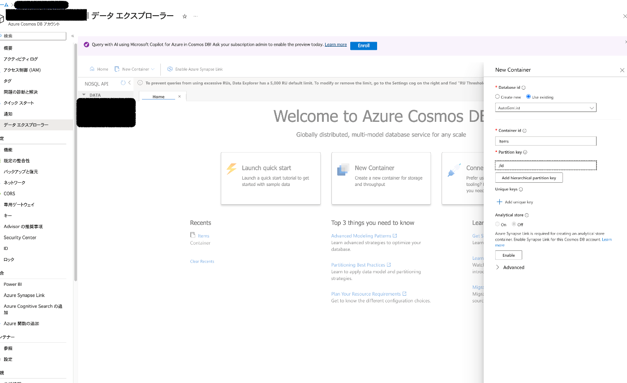The width and height of the screenshot is (627, 383).
Task: Close the New Container panel
Action: pos(622,70)
